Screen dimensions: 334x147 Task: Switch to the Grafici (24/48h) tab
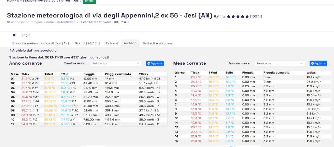[87, 43]
